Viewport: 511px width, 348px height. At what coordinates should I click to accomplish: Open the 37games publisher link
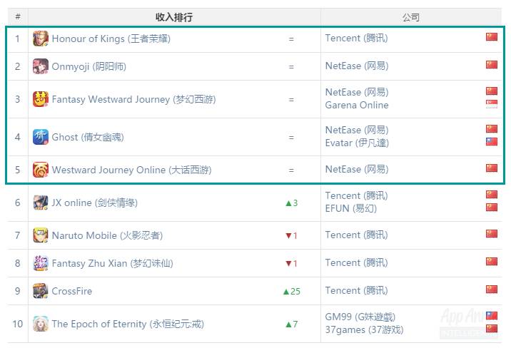pos(364,329)
